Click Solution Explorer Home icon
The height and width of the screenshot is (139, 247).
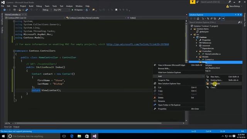pyautogui.click(x=198, y=19)
